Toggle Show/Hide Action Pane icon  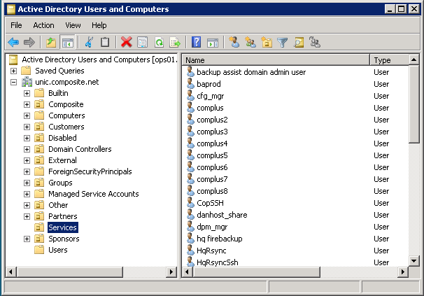coord(213,43)
